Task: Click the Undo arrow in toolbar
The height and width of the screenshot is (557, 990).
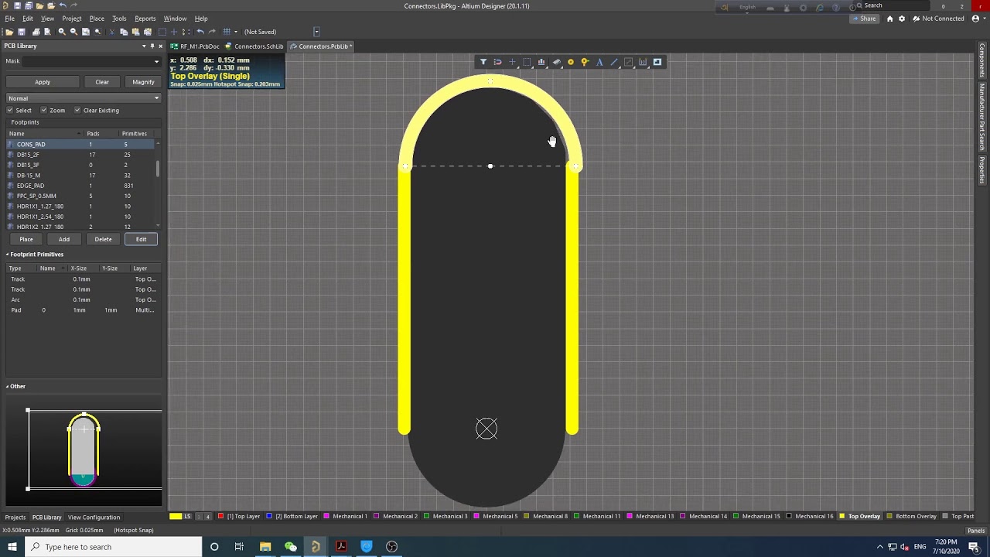Action: tap(200, 32)
